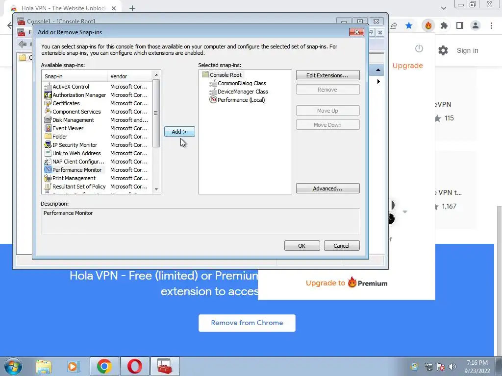
Task: Select the Authorization Manager snap-in icon
Action: [x=48, y=95]
